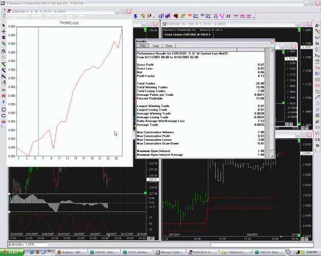This screenshot has width=321, height=256.
Task: Open dropdown arrow next to candlestick icon
Action: pyautogui.click(x=154, y=17)
